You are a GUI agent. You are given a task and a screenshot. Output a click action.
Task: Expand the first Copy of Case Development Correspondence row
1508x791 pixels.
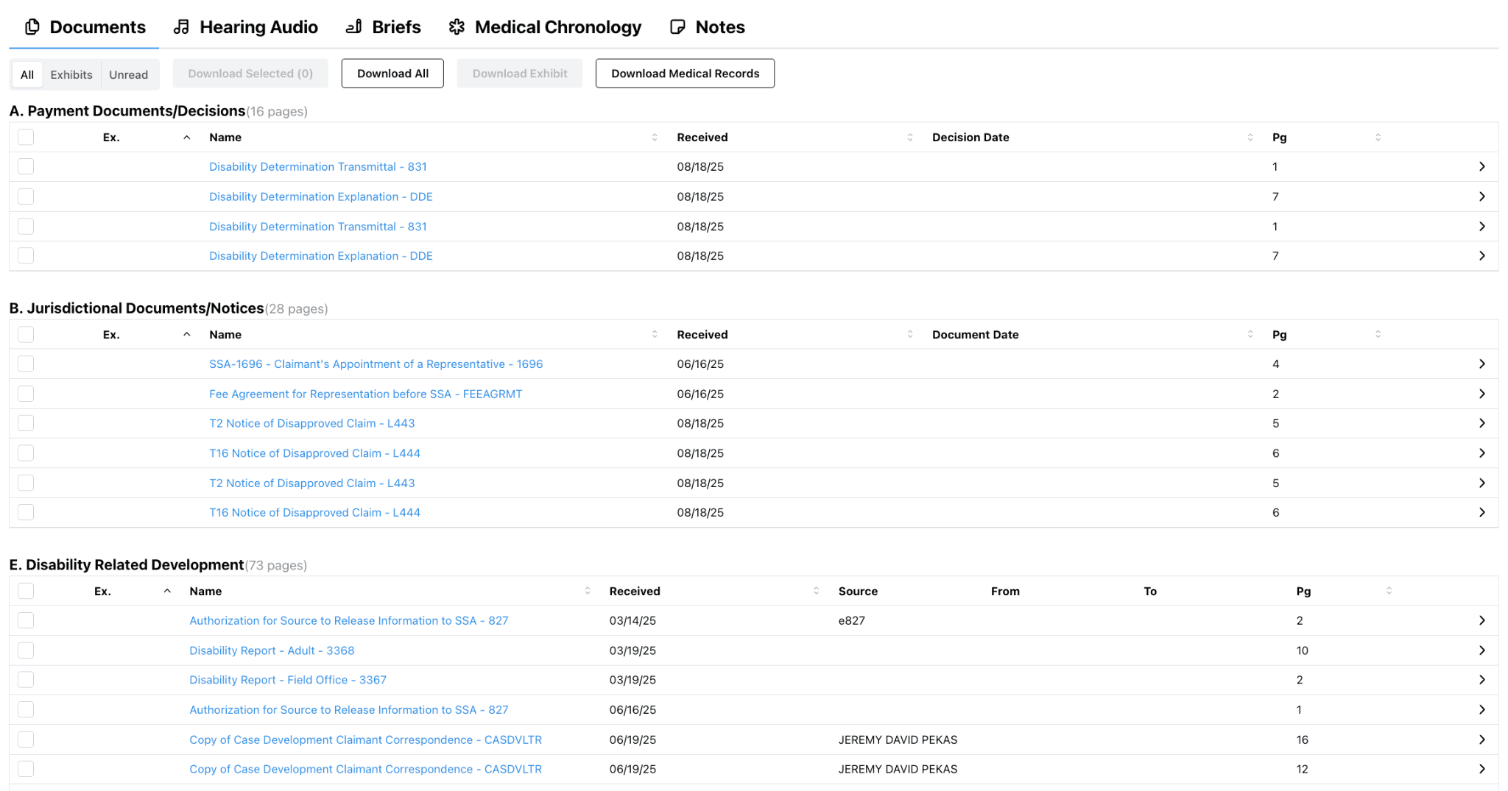(1483, 739)
